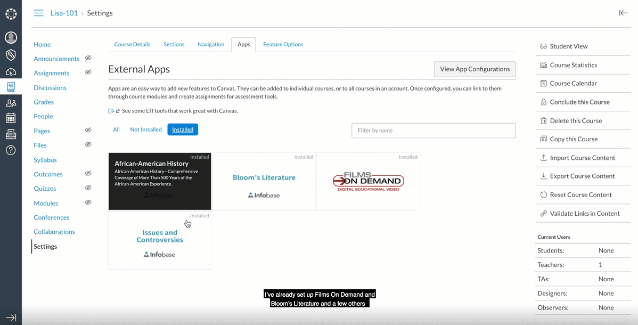The image size is (638, 325).
Task: Open Lisa-101 breadcrumb link
Action: point(64,13)
